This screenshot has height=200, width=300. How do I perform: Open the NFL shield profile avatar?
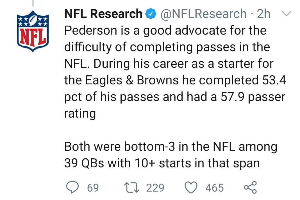[33, 31]
